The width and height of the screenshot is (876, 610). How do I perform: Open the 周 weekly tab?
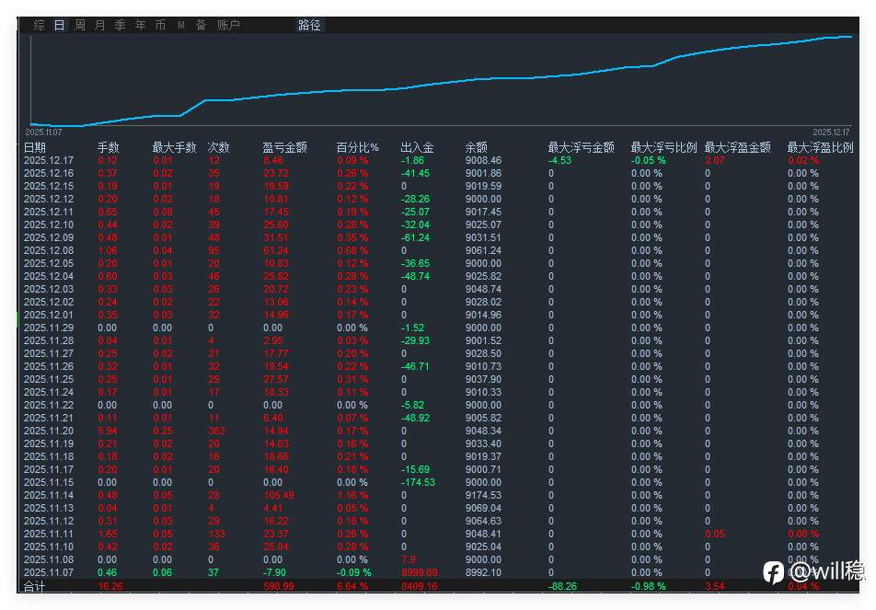point(80,25)
